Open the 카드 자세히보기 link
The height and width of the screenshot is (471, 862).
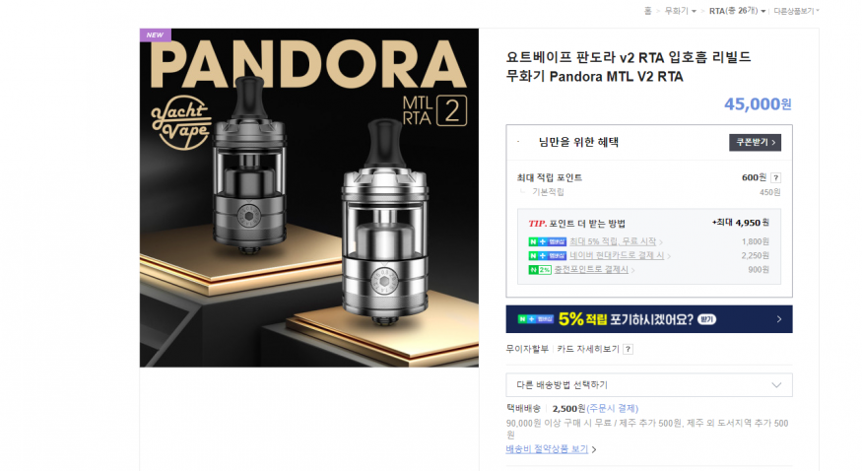pyautogui.click(x=588, y=349)
